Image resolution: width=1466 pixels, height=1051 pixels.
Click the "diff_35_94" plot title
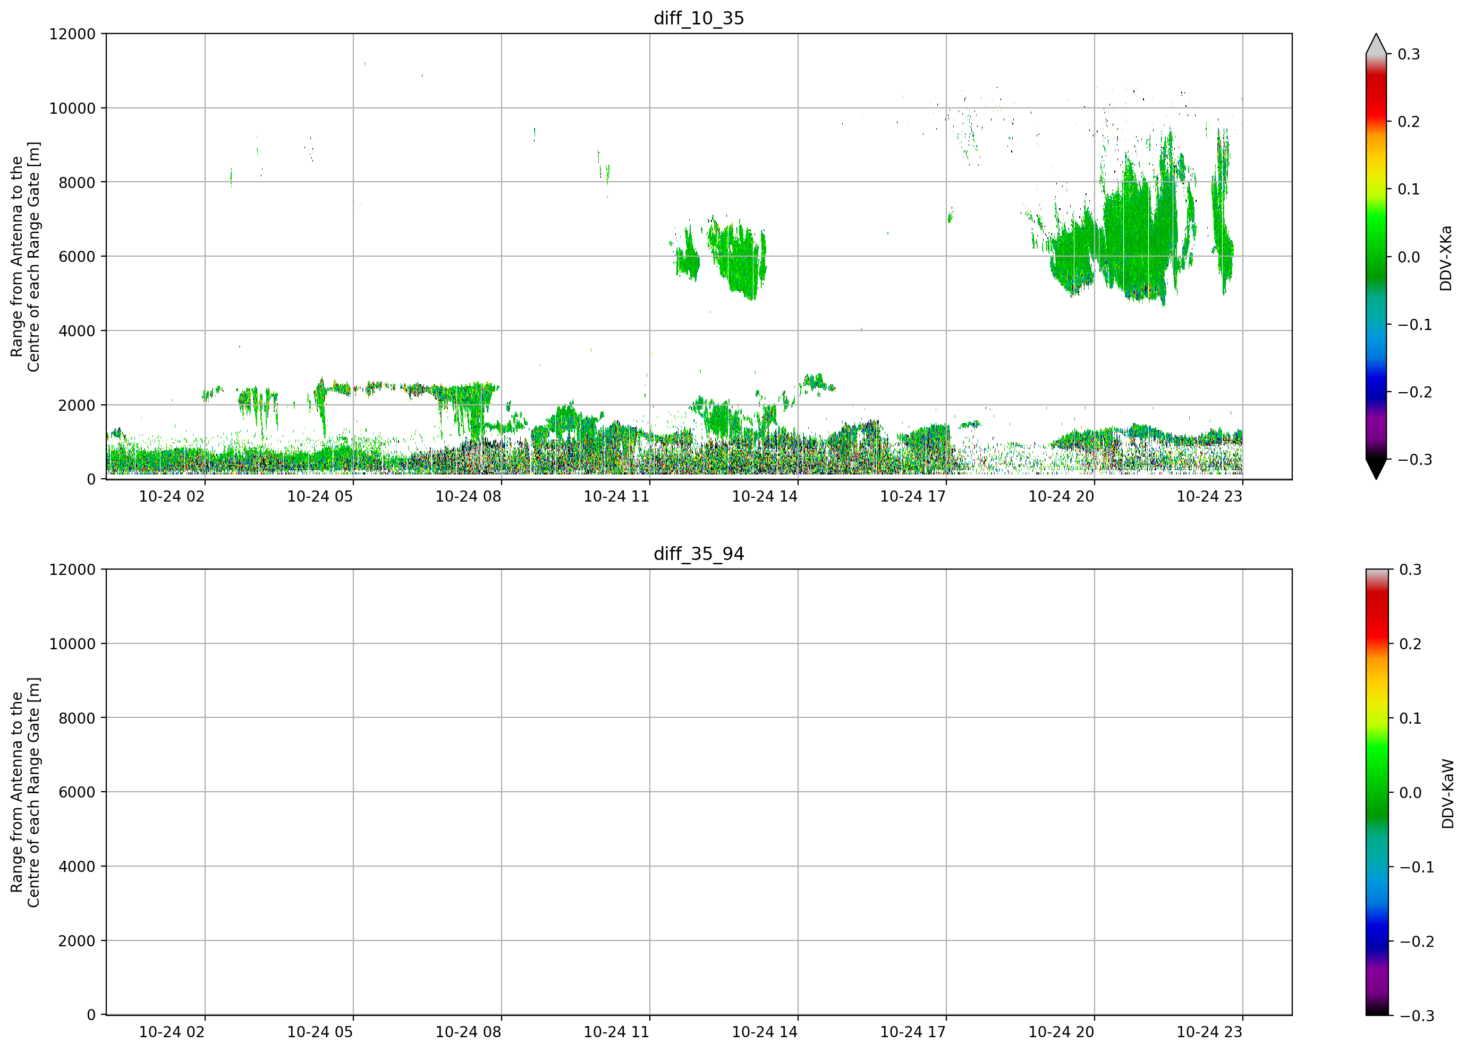tap(699, 554)
